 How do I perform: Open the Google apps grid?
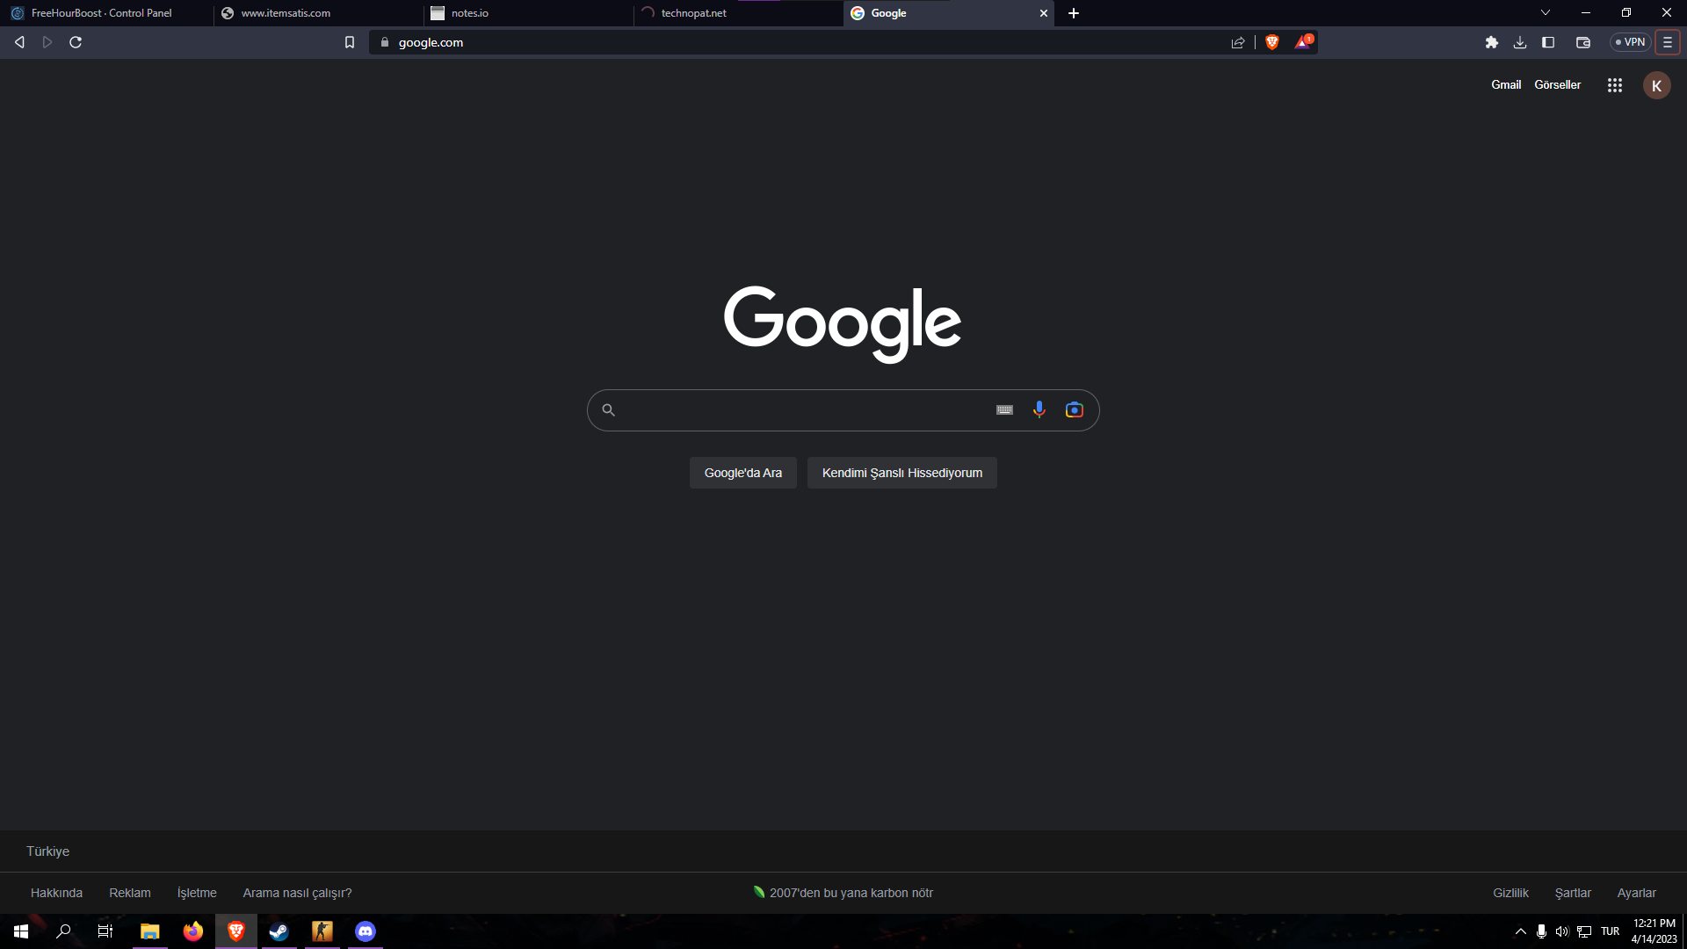point(1614,85)
